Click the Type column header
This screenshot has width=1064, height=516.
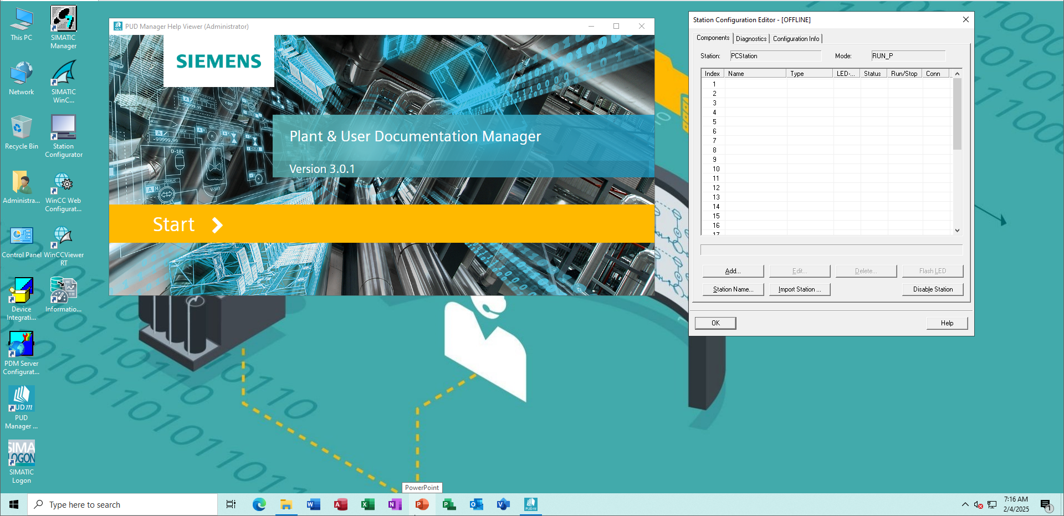click(809, 73)
